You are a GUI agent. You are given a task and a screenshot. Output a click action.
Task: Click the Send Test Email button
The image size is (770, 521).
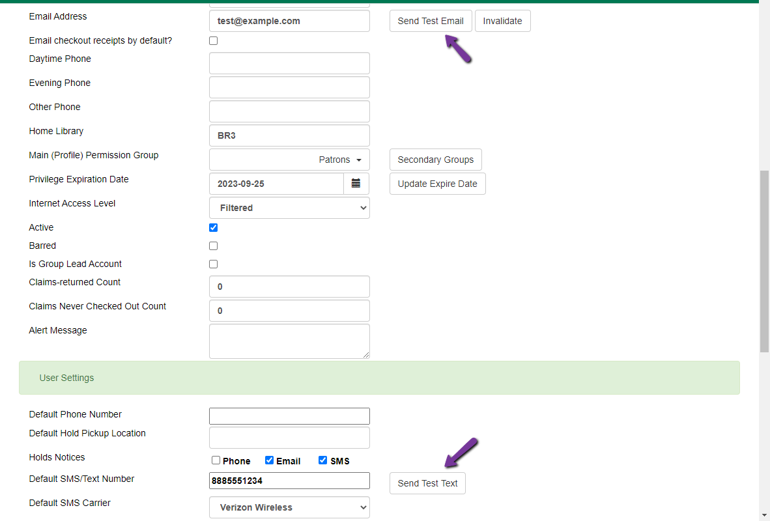pyautogui.click(x=431, y=21)
